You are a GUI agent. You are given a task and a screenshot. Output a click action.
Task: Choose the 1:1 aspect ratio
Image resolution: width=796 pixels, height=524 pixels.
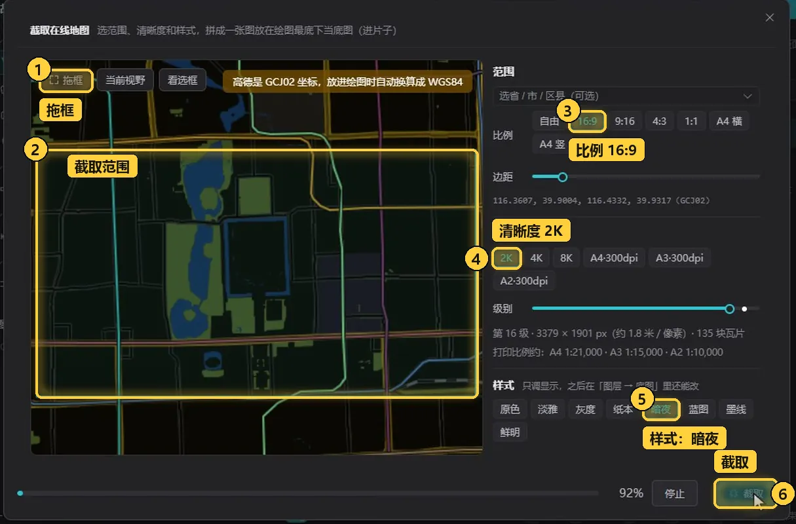pyautogui.click(x=691, y=121)
